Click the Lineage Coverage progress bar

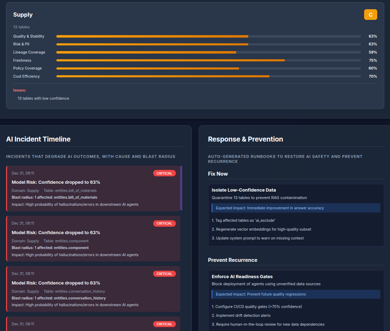[x=208, y=52]
